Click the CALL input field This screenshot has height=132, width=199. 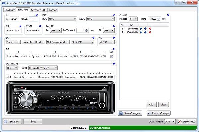coord(33,19)
